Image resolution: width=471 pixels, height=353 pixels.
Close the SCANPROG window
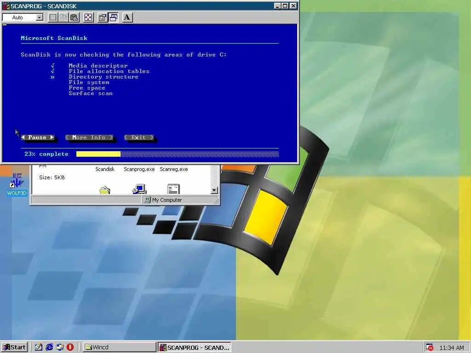pos(293,6)
